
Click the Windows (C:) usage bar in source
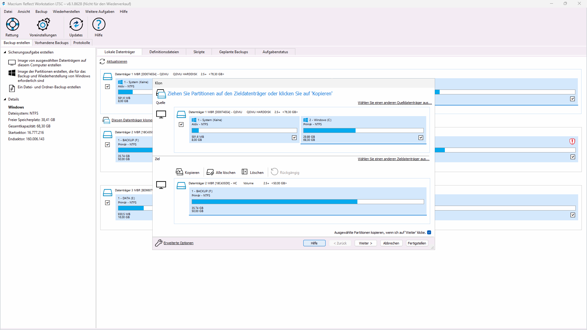(x=363, y=130)
